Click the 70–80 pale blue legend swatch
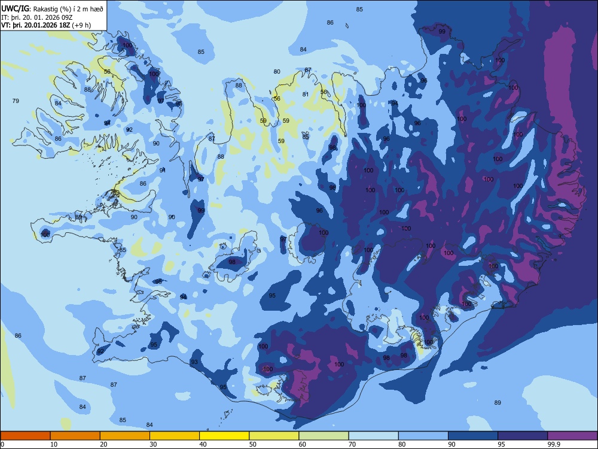 point(373,436)
